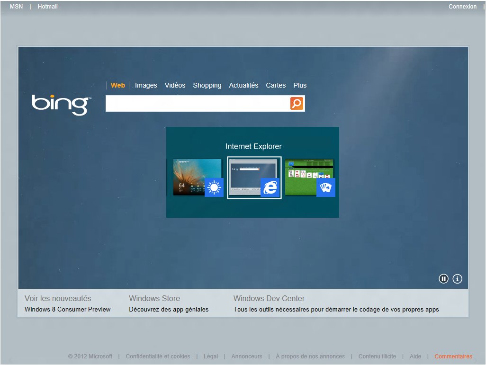The height and width of the screenshot is (365, 486).
Task: Open the Windows Dev Center heading
Action: (x=269, y=298)
